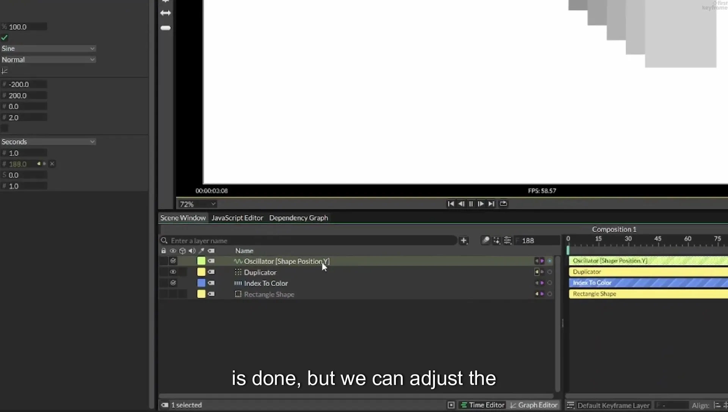Click the Rectangle Shape bar in the timeline
The height and width of the screenshot is (412, 728).
click(648, 294)
